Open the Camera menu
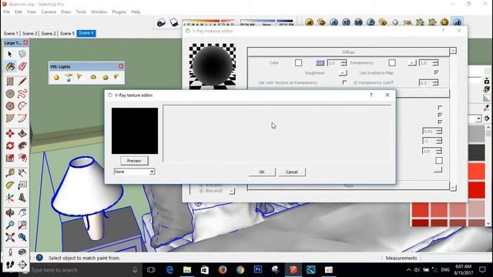493x277 pixels. click(49, 12)
